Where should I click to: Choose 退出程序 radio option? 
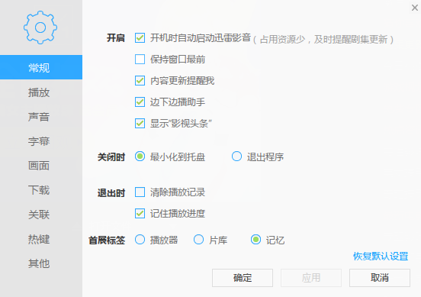236,157
